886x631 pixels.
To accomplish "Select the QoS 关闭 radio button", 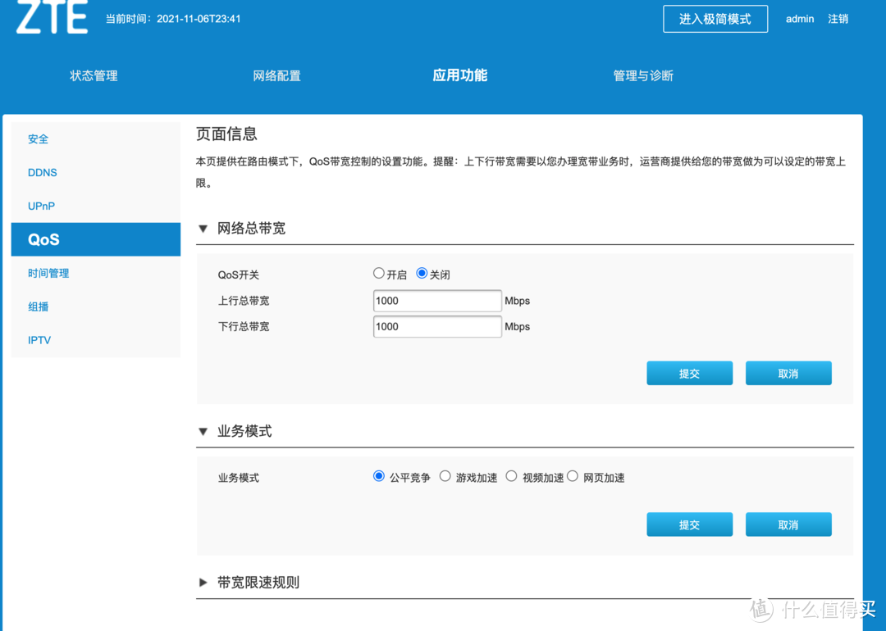I will coord(422,274).
